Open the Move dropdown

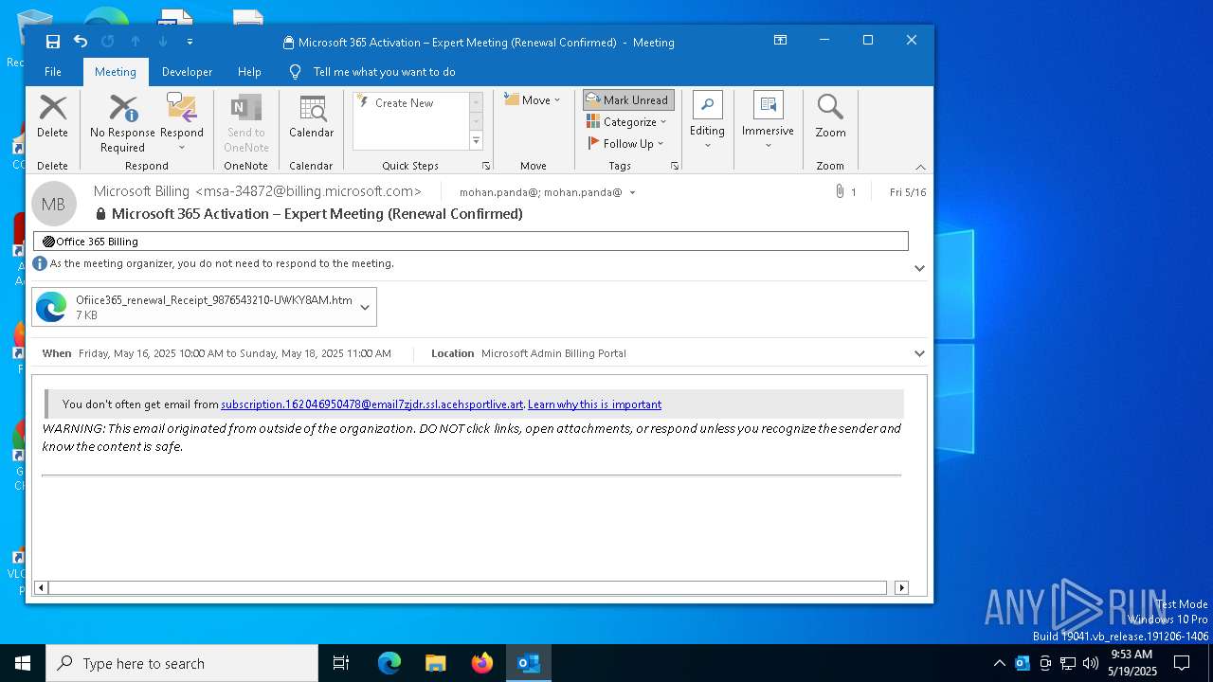(x=533, y=99)
